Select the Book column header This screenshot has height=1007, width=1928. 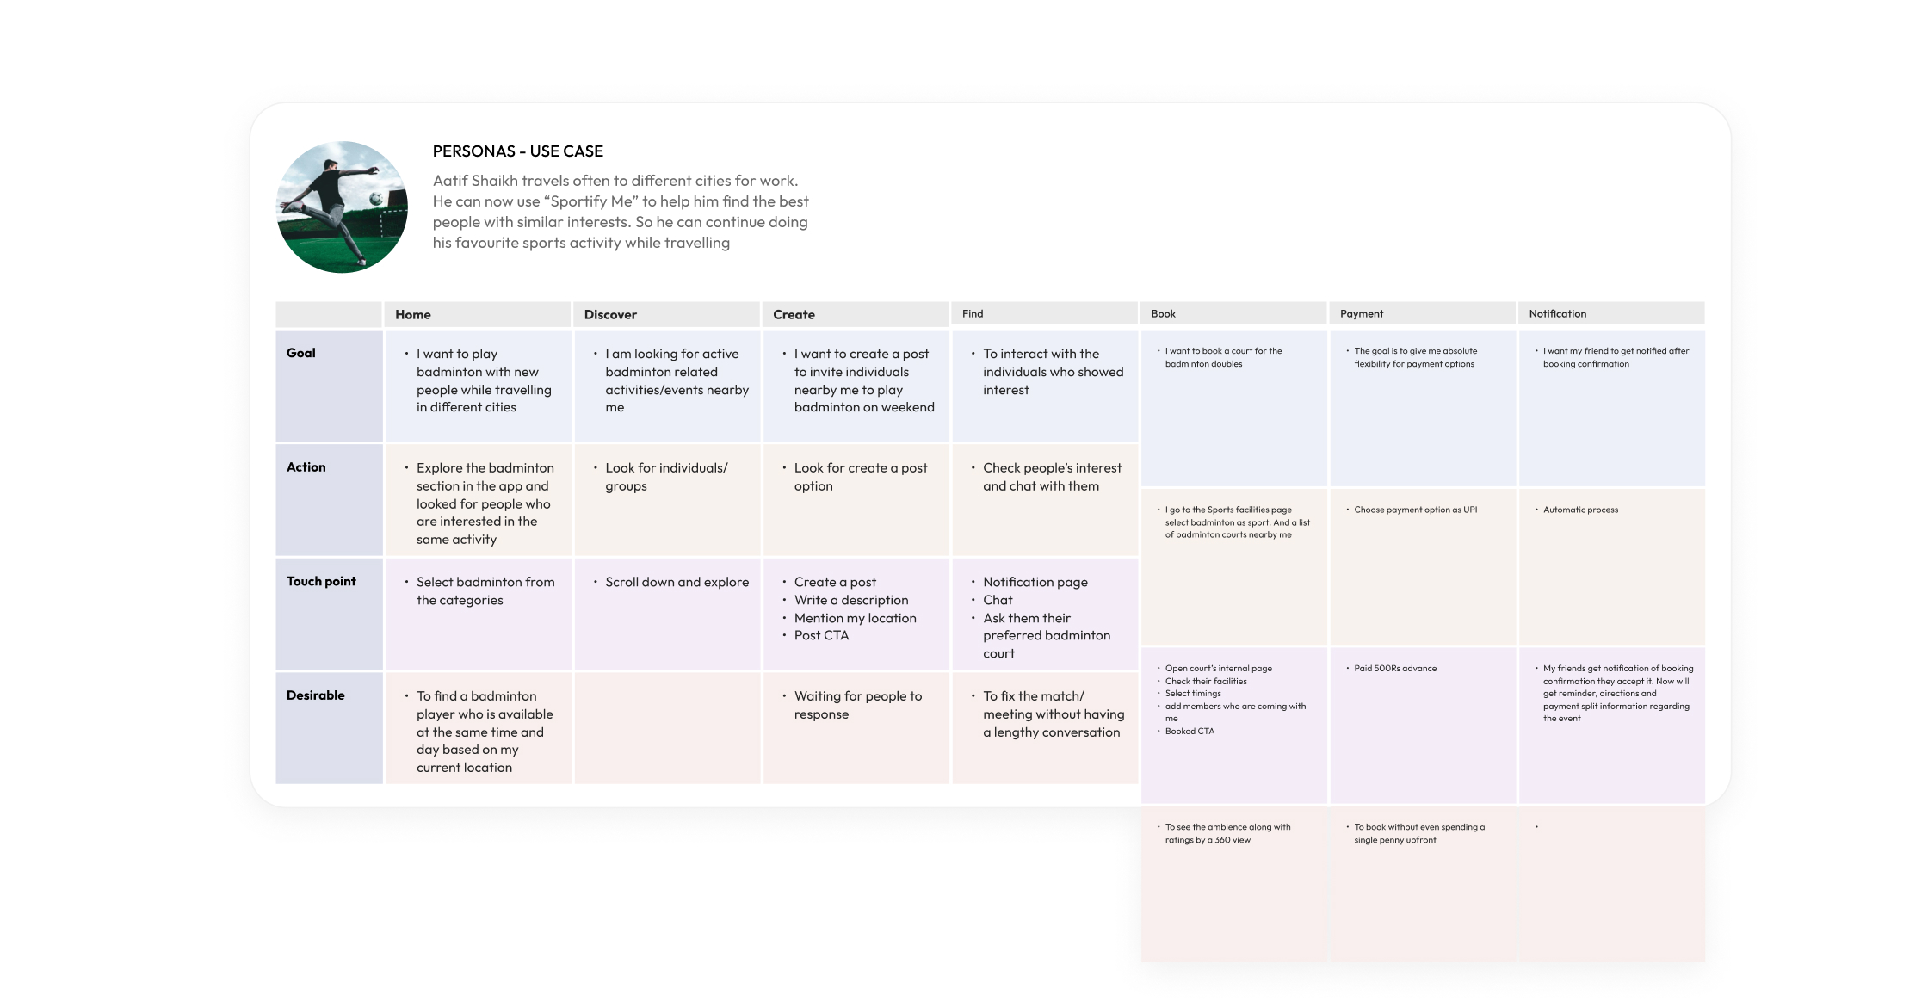pyautogui.click(x=1163, y=314)
